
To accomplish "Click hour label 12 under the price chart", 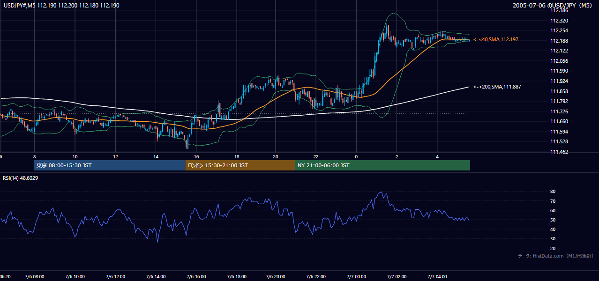I will 115,156.
